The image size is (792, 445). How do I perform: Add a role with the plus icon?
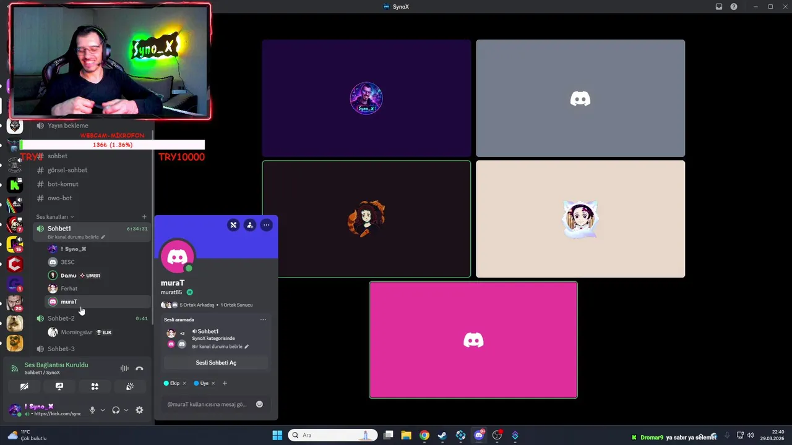225,383
